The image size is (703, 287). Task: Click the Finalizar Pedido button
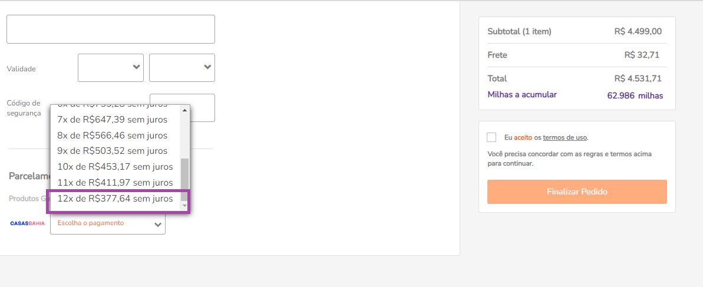(x=577, y=192)
